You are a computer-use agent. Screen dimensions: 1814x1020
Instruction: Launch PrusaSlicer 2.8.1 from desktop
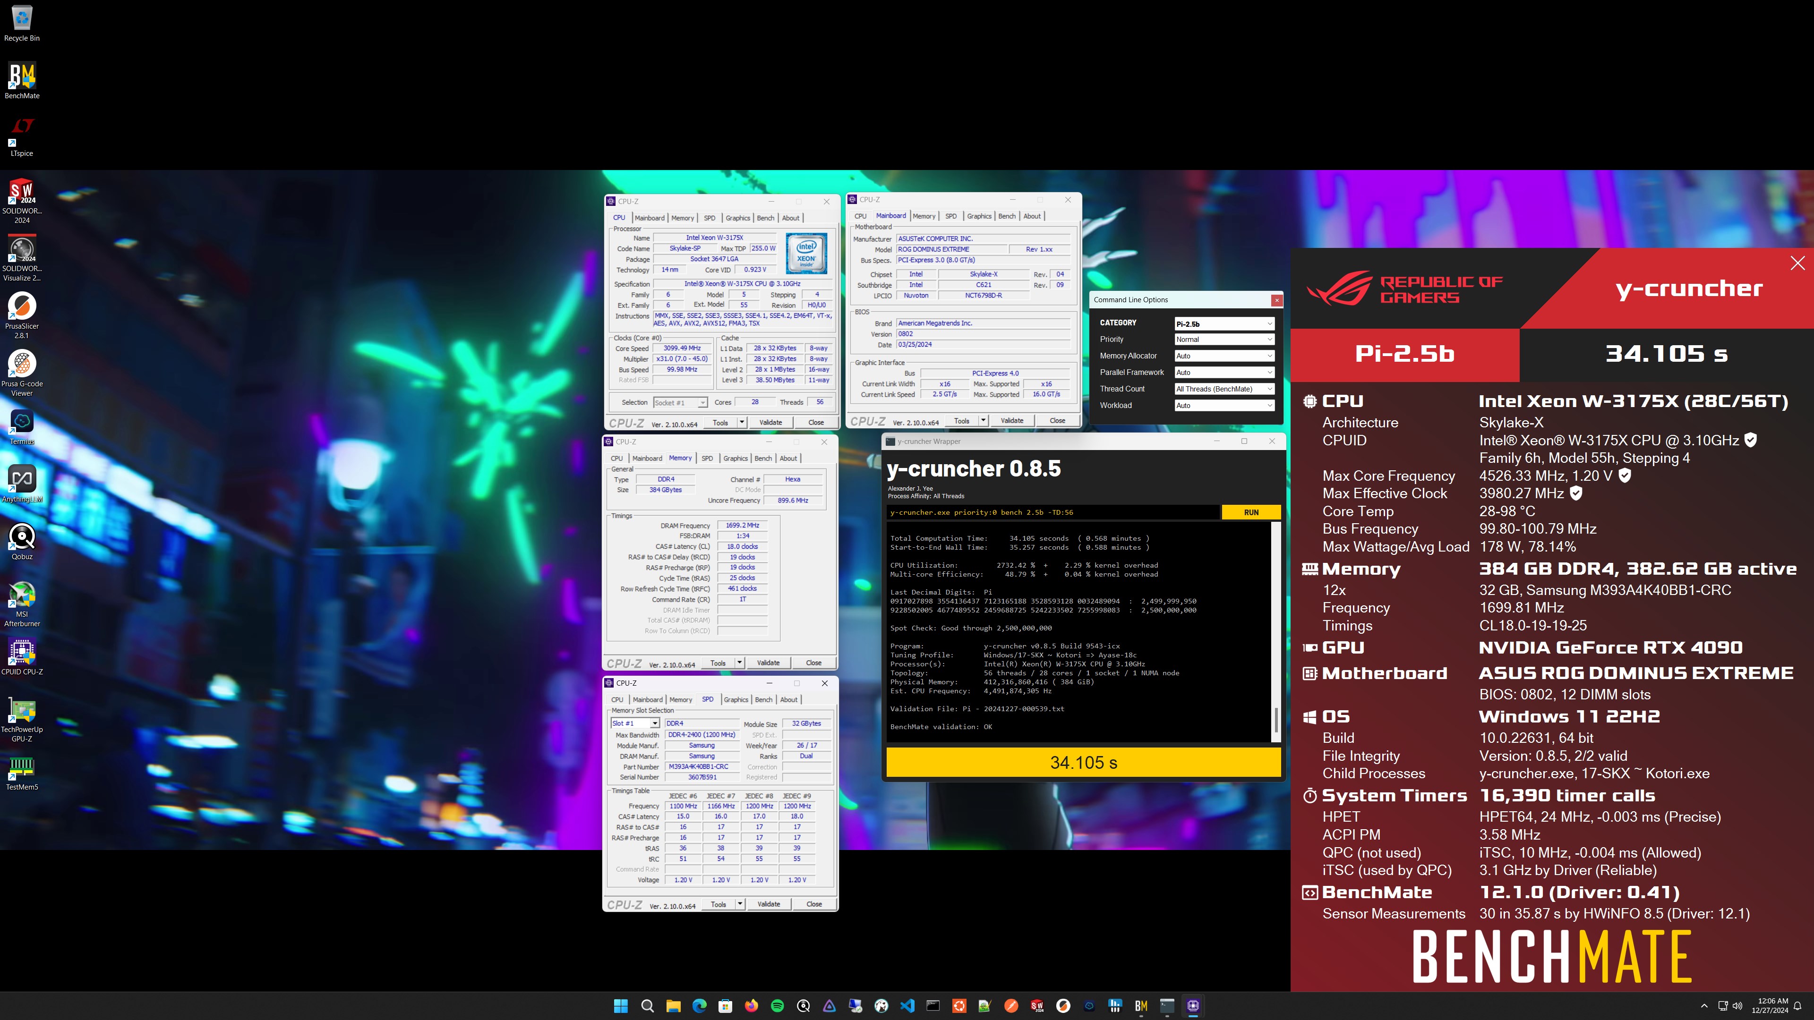coord(22,316)
